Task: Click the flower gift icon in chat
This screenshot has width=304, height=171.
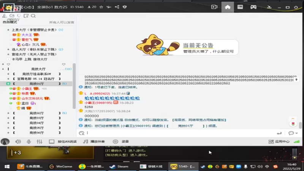Action: pyautogui.click(x=293, y=124)
